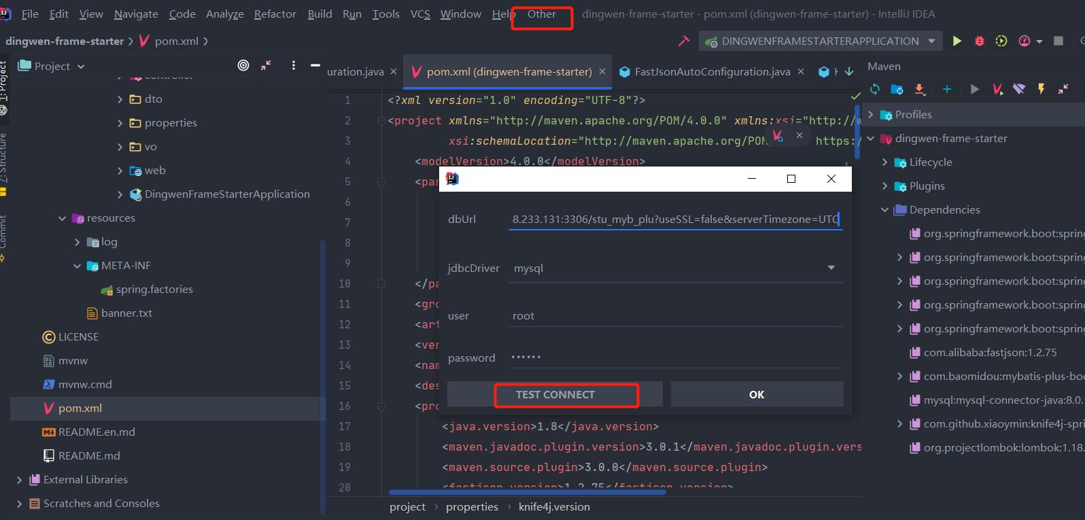
Task: Open the Other menu
Action: point(542,14)
